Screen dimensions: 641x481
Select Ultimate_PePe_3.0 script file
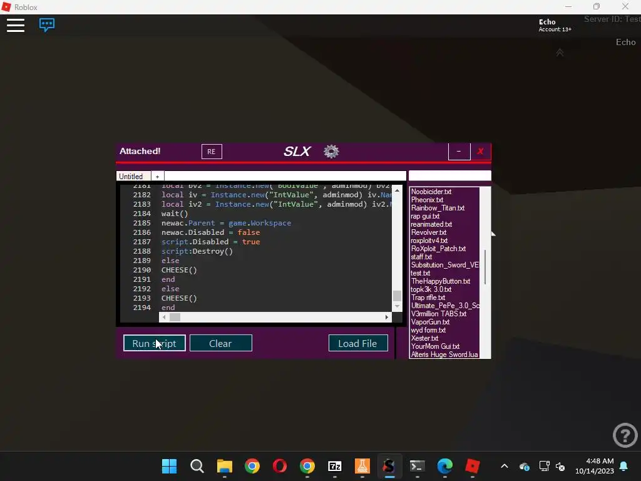[445, 306]
